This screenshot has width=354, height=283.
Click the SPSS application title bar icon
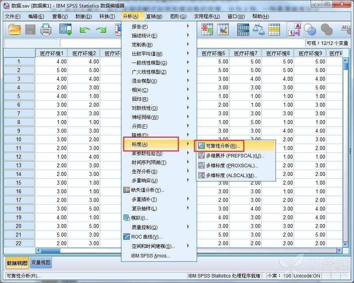[x=7, y=6]
